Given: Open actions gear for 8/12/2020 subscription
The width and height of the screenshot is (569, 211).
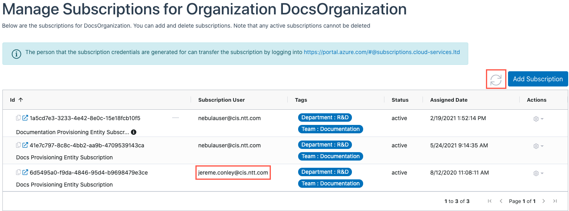Looking at the screenshot, I should click(x=538, y=173).
